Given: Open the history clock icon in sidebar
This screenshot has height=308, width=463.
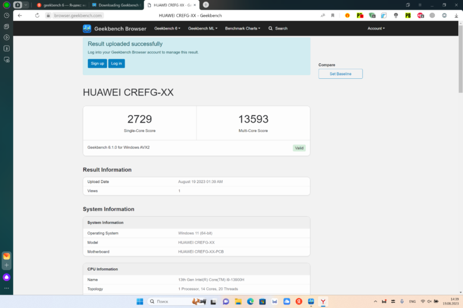Looking at the screenshot, I should (x=7, y=15).
